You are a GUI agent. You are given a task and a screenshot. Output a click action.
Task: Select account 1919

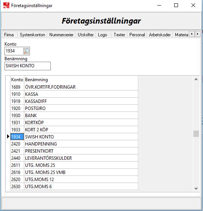[x=17, y=101]
